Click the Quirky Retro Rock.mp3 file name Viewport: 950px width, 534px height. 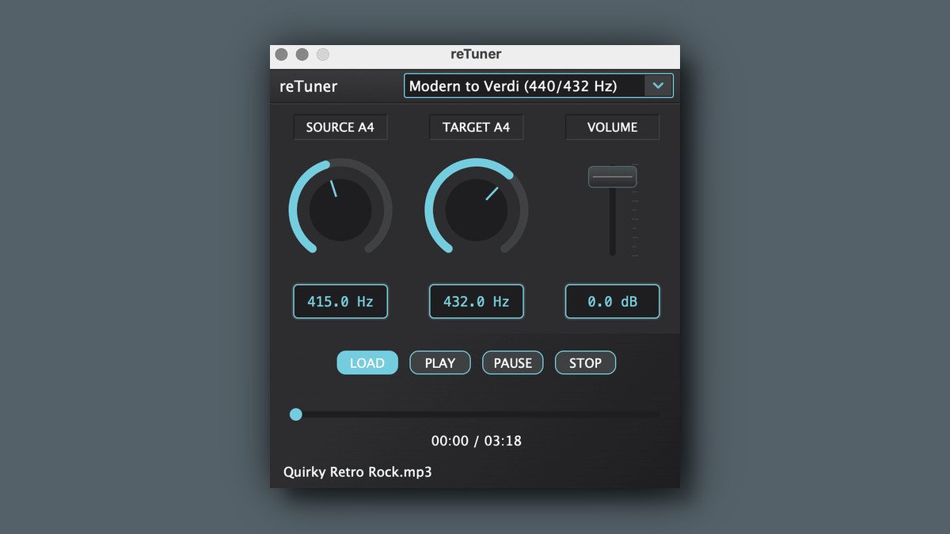[x=358, y=472]
